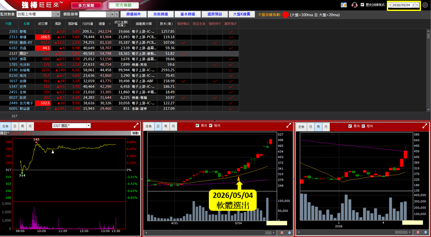
Task: Toggle 長均 checkbox in middle chart
Action: (198, 126)
